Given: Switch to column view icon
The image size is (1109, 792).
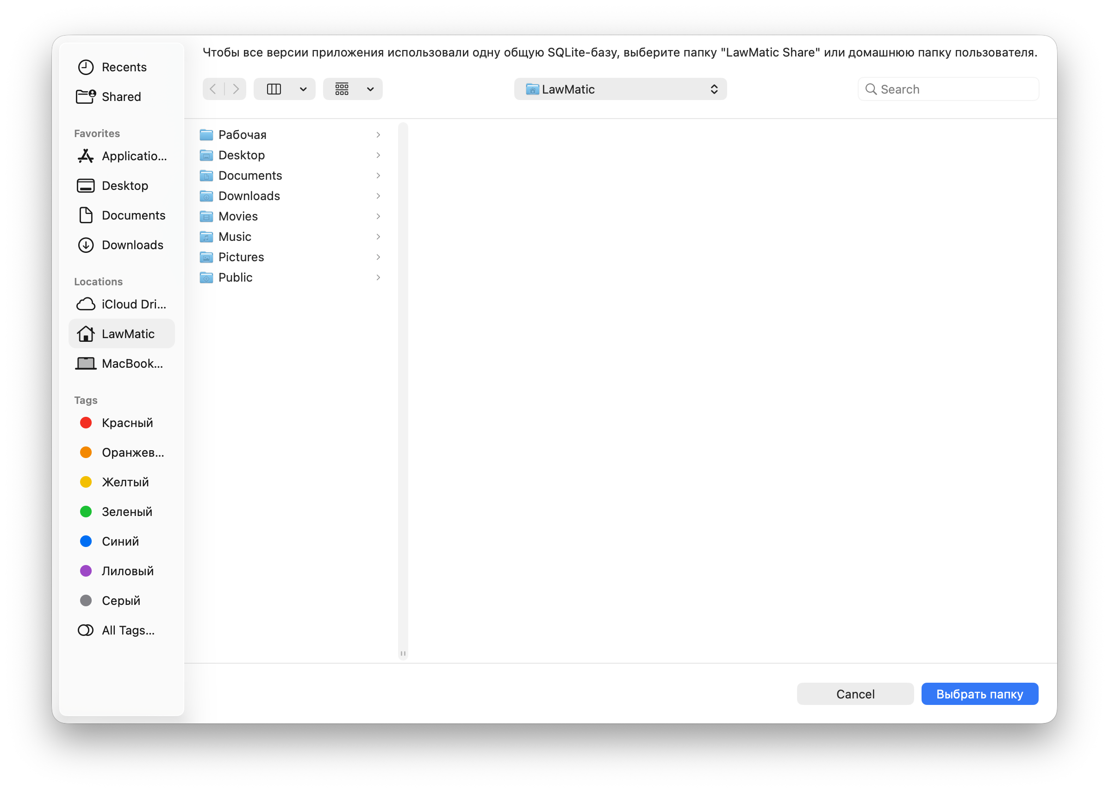Looking at the screenshot, I should point(274,89).
